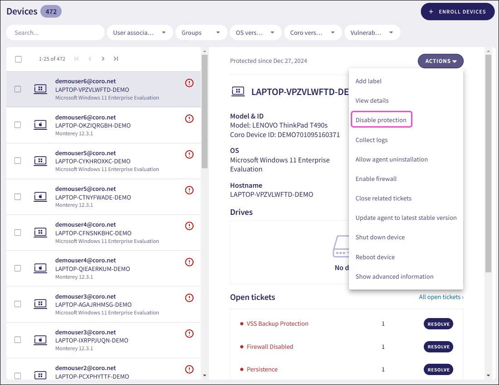Jump to the last page of devices
Image resolution: width=499 pixels, height=385 pixels.
point(116,58)
